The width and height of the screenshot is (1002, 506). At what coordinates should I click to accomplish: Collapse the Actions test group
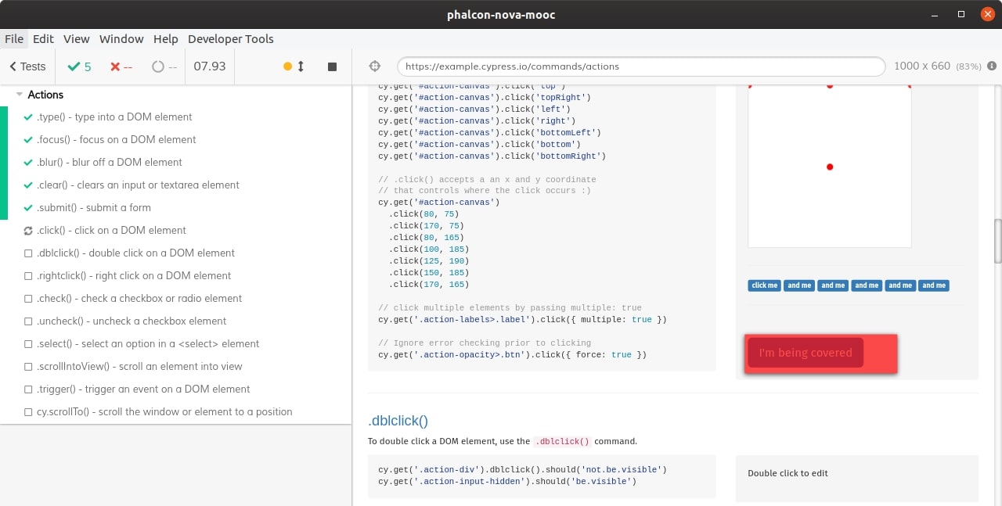[x=19, y=94]
